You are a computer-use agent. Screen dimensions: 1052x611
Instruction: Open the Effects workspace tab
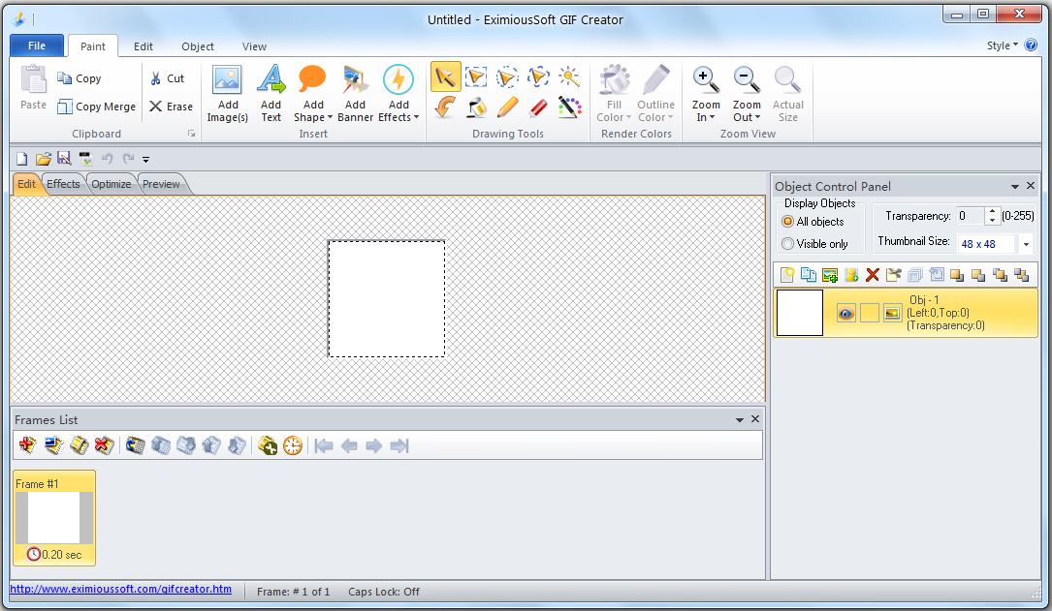click(x=63, y=184)
